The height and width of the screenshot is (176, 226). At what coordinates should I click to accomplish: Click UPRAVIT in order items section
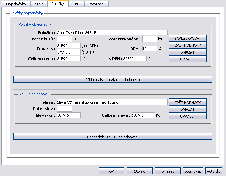[x=188, y=59]
